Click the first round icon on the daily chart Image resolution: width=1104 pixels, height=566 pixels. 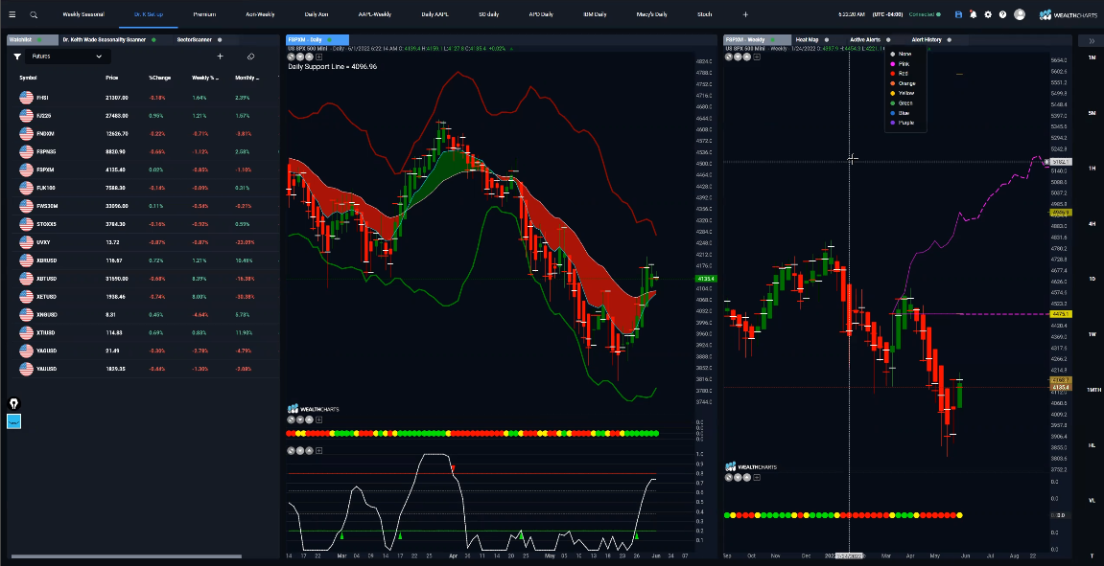292,57
